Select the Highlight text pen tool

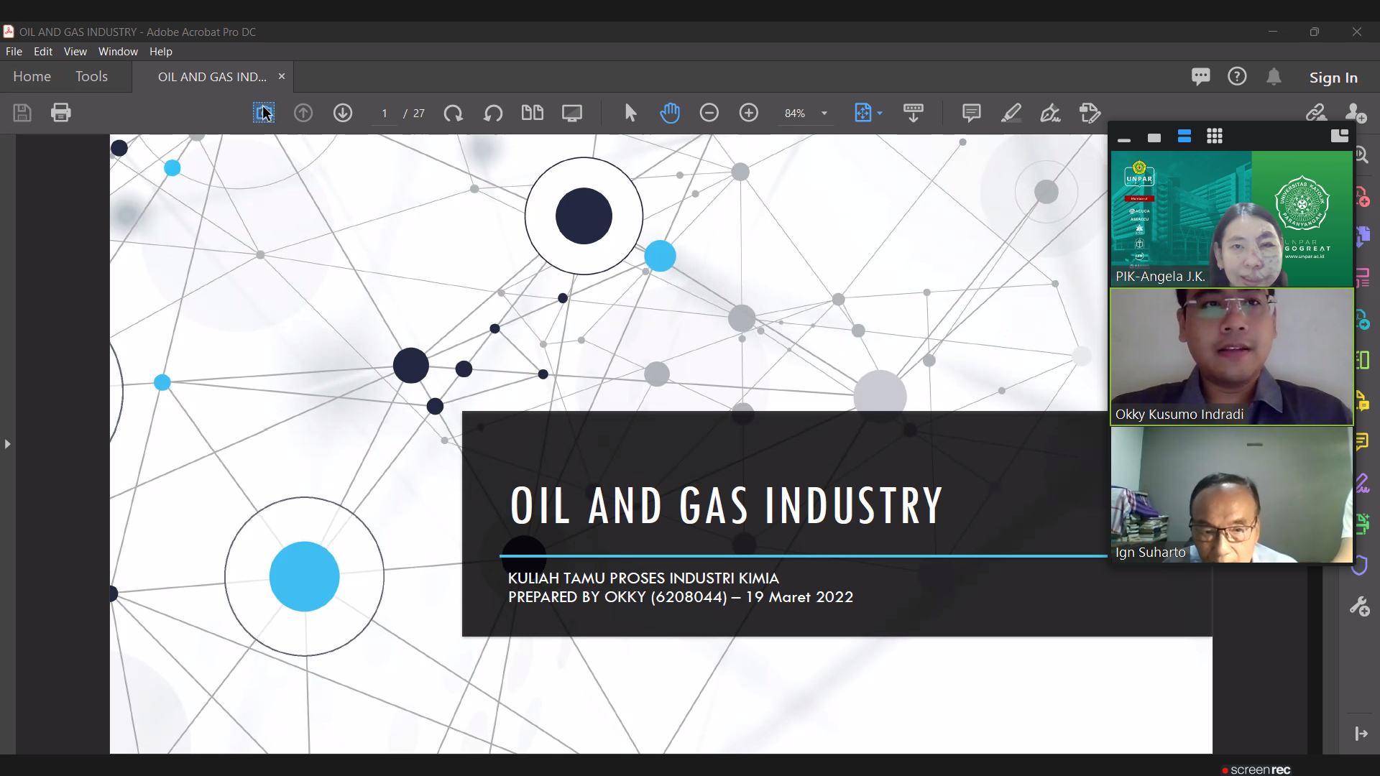pos(1011,113)
